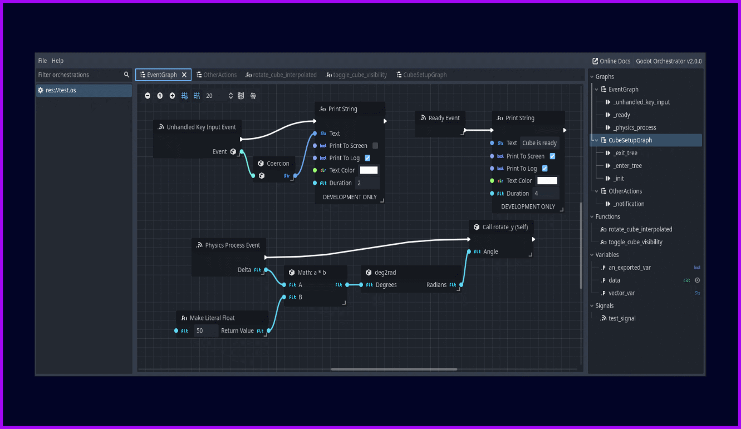This screenshot has height=429, width=741.
Task: Click the Make Literal Float value field 50
Action: click(x=207, y=331)
